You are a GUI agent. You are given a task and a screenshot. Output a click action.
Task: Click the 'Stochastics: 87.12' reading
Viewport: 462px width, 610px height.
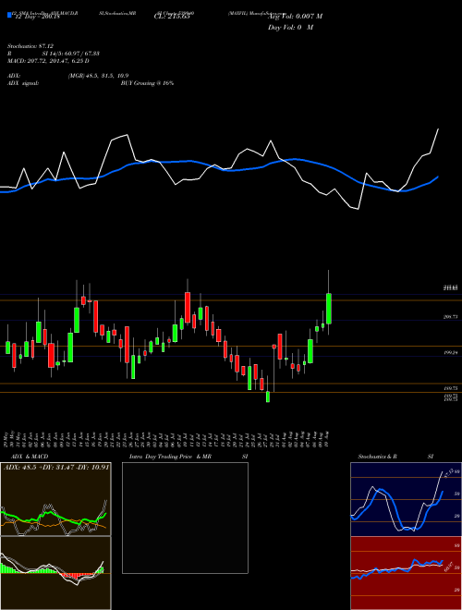tap(30, 46)
